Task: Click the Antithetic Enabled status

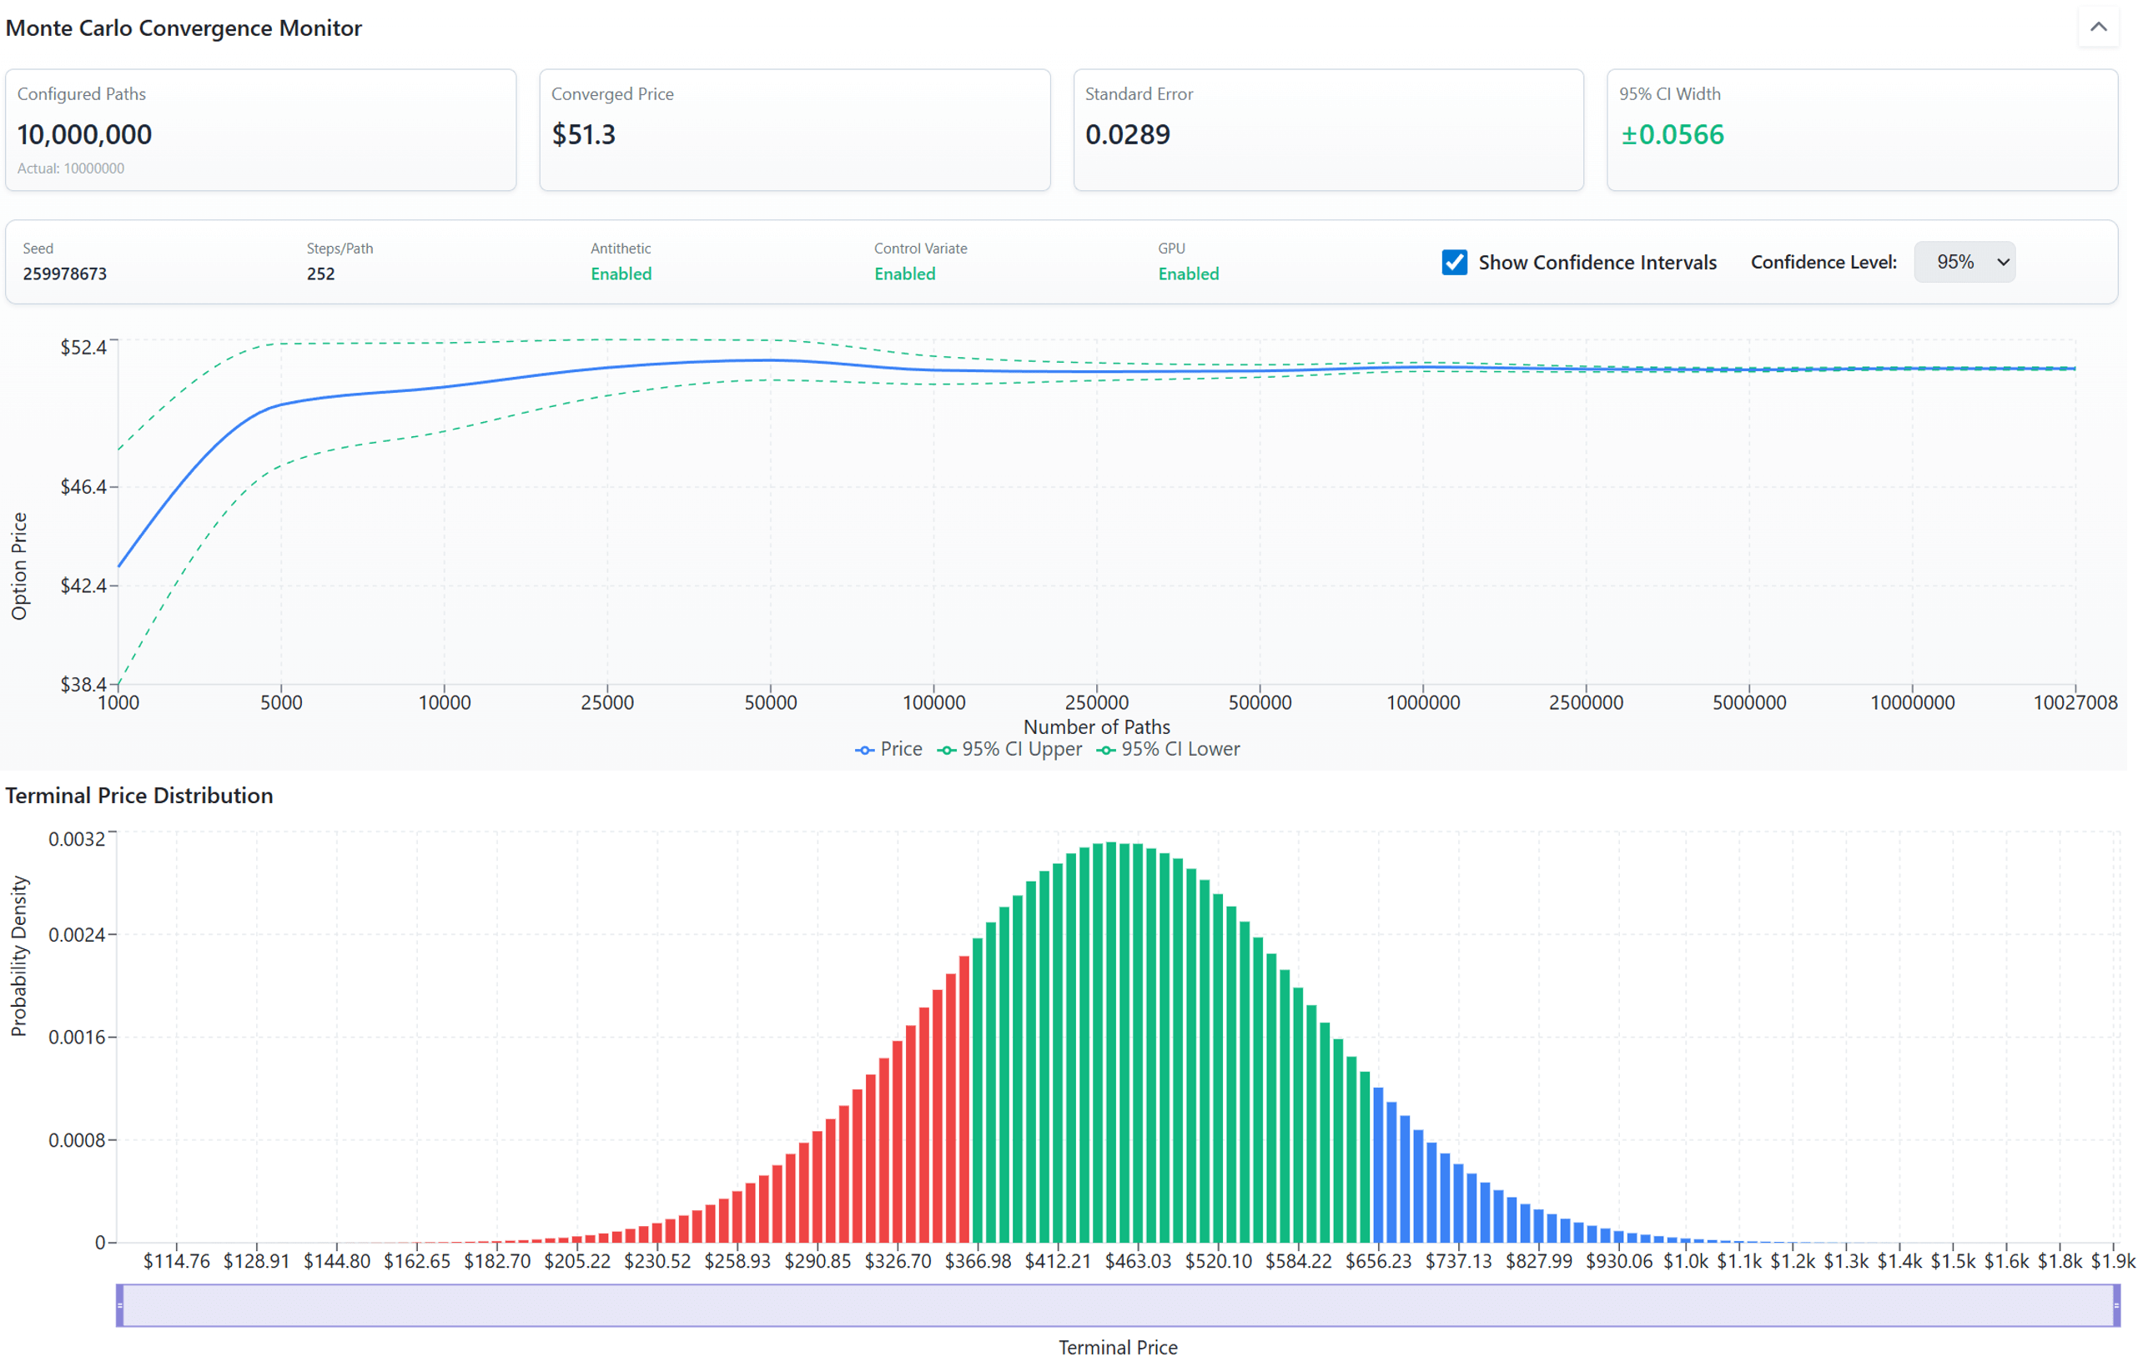Action: (x=621, y=273)
